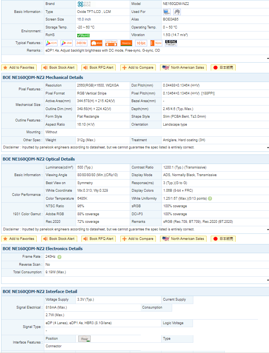Collapse Optical Details via disclaimer row arrow

(x=268, y=229)
